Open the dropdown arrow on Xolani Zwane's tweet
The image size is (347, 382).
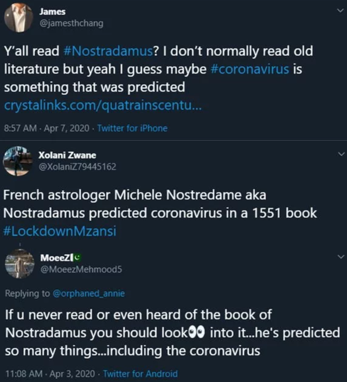(x=340, y=153)
